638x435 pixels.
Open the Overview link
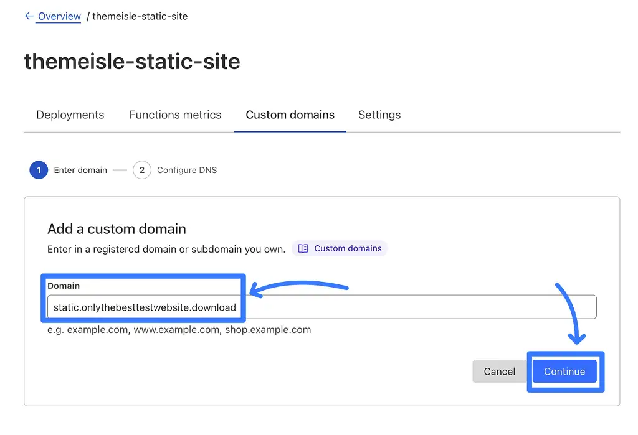[x=59, y=16]
